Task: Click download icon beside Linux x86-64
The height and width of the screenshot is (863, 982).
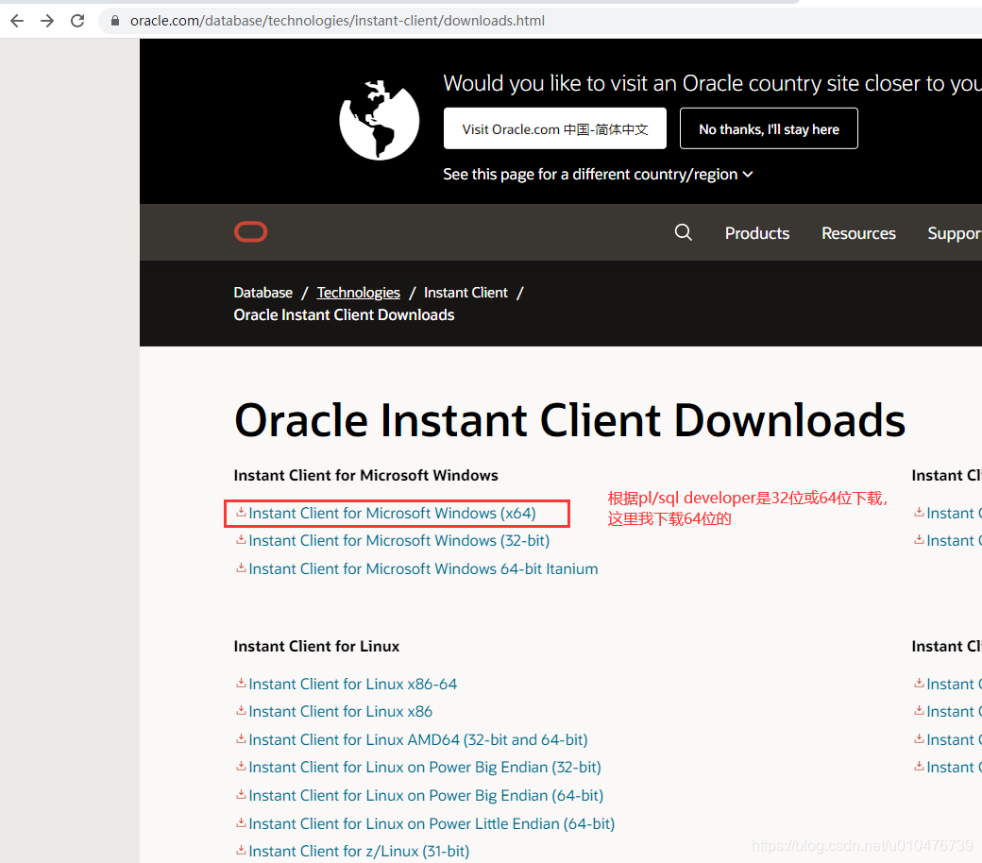Action: click(241, 683)
